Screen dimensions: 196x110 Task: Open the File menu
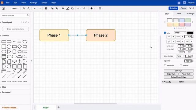click(x=8, y=3)
